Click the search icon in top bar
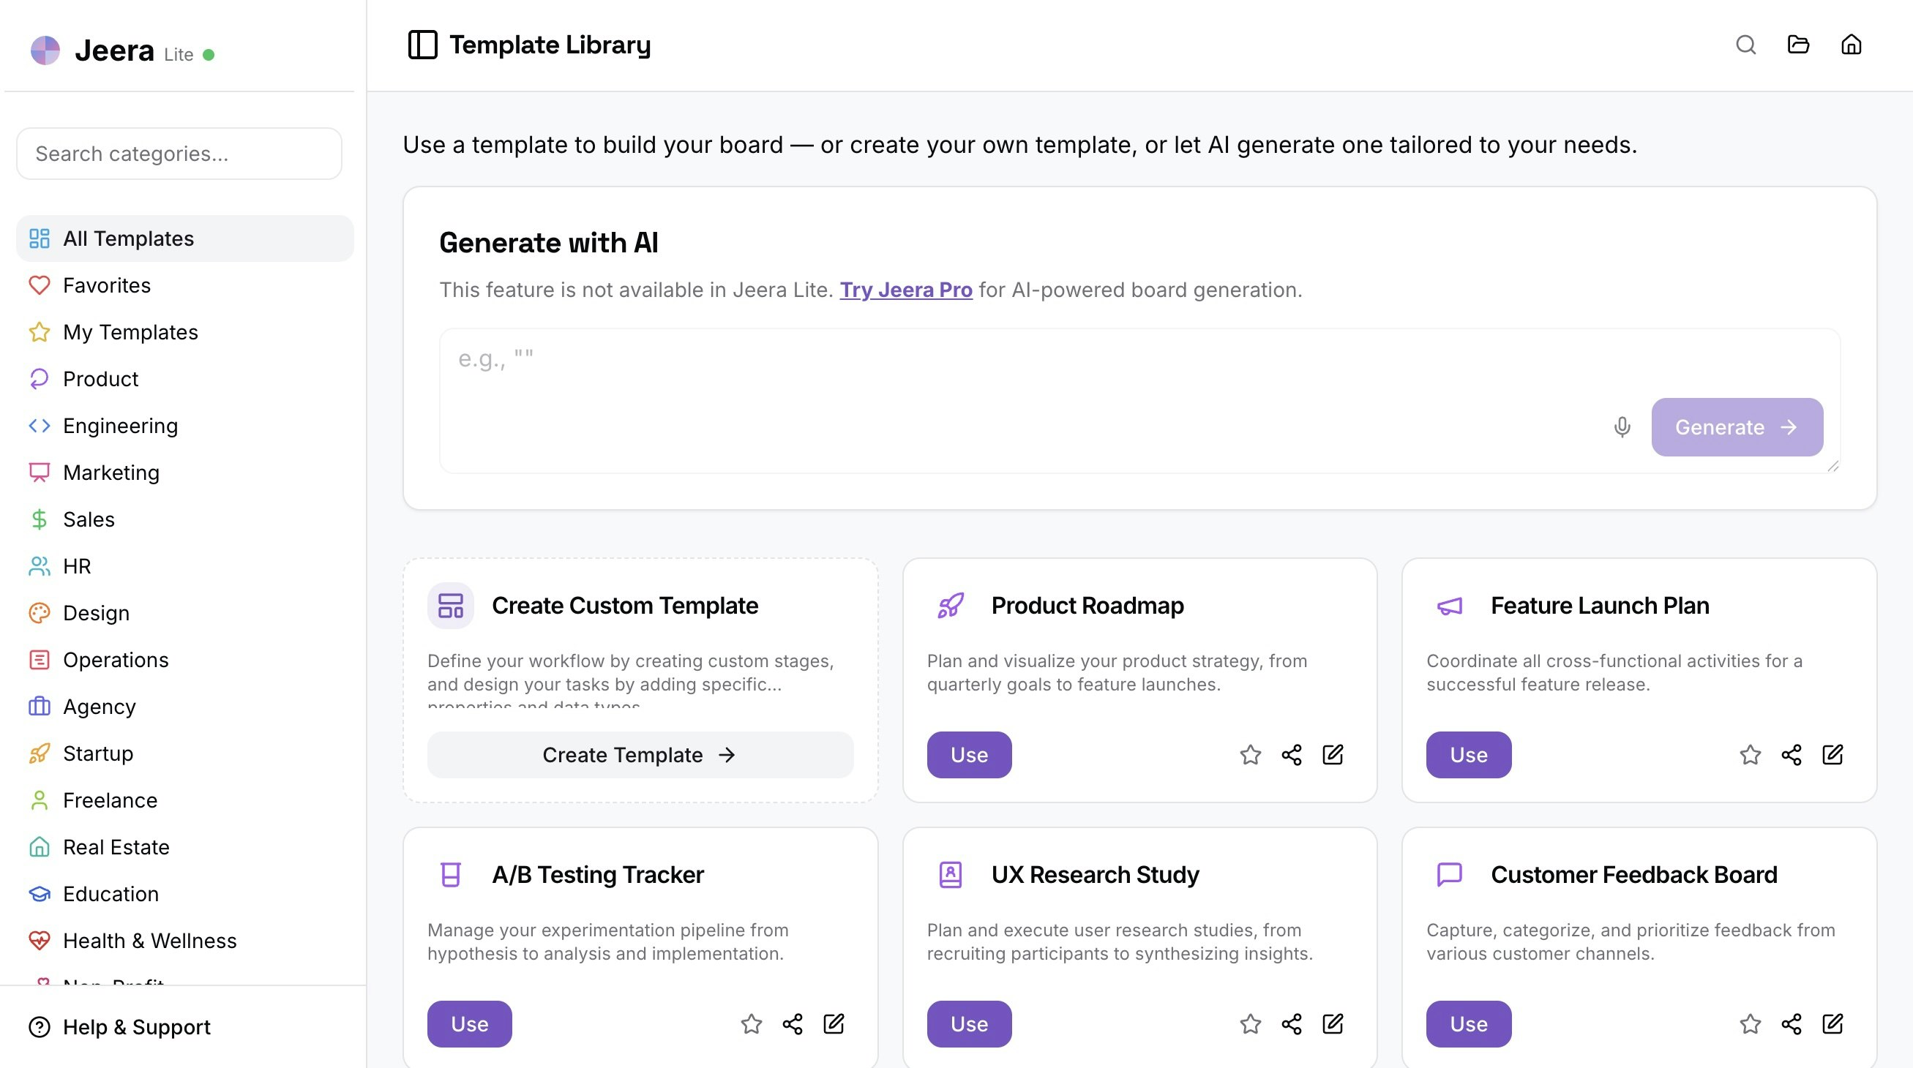1913x1068 pixels. tap(1746, 45)
